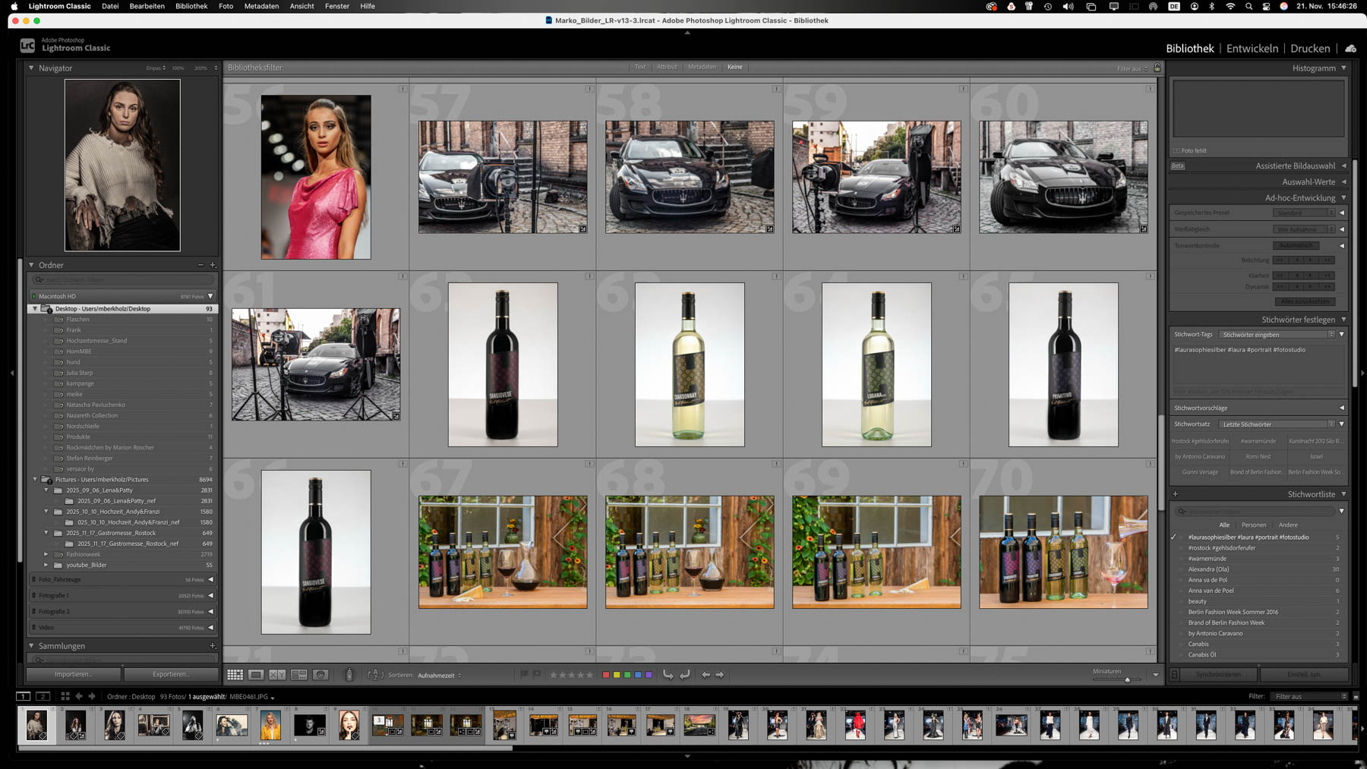Screen dimensions: 1367x769
Task: Toggle checkmark for #laurasophiesilber keyword
Action: [1174, 537]
